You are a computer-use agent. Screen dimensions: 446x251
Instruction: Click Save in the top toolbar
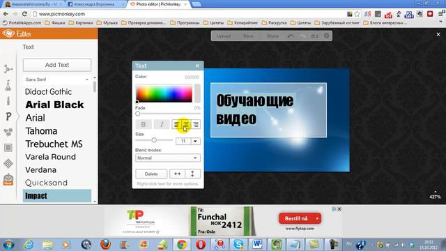pos(248,36)
